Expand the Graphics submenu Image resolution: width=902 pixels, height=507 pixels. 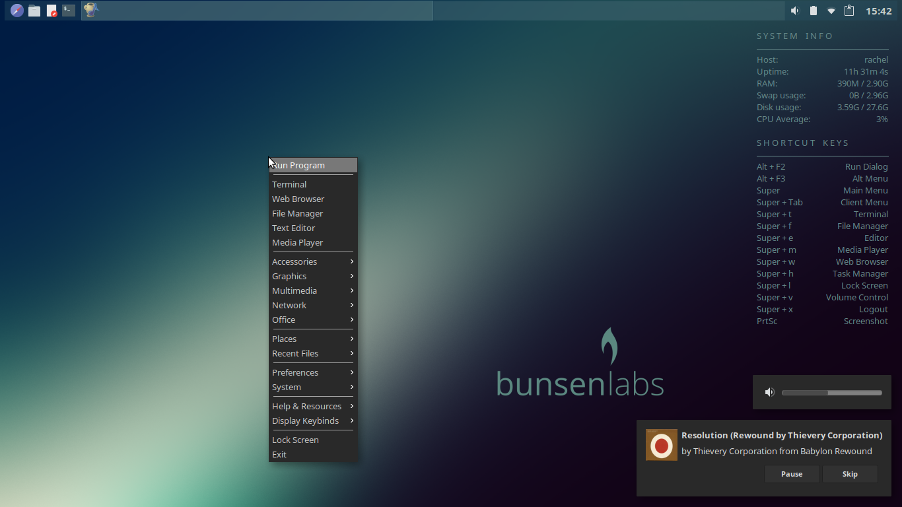click(313, 276)
